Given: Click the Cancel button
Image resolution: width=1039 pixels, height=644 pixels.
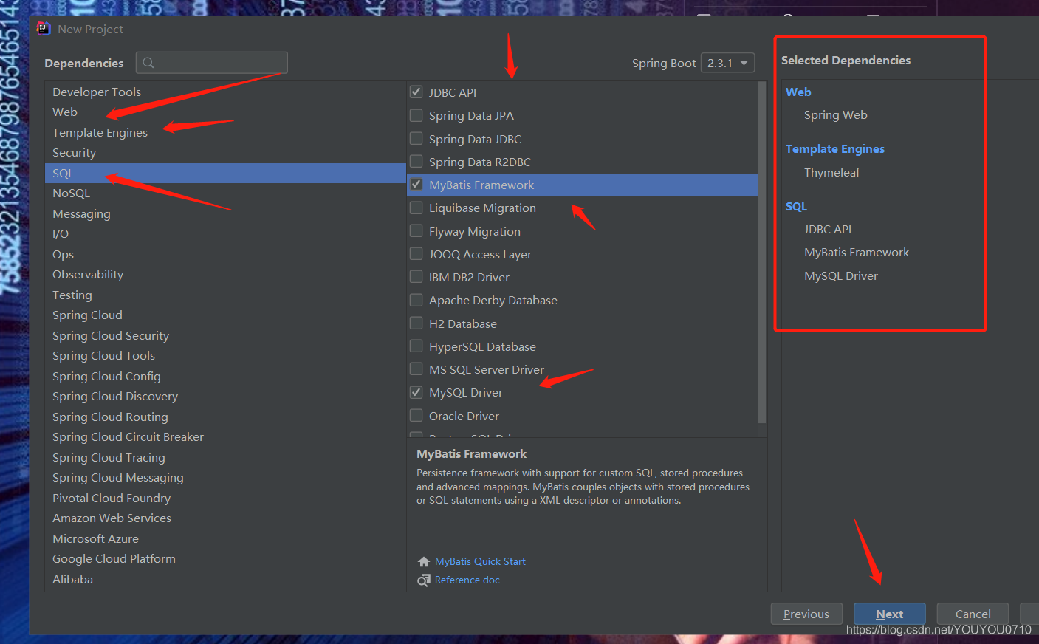Looking at the screenshot, I should (x=973, y=614).
